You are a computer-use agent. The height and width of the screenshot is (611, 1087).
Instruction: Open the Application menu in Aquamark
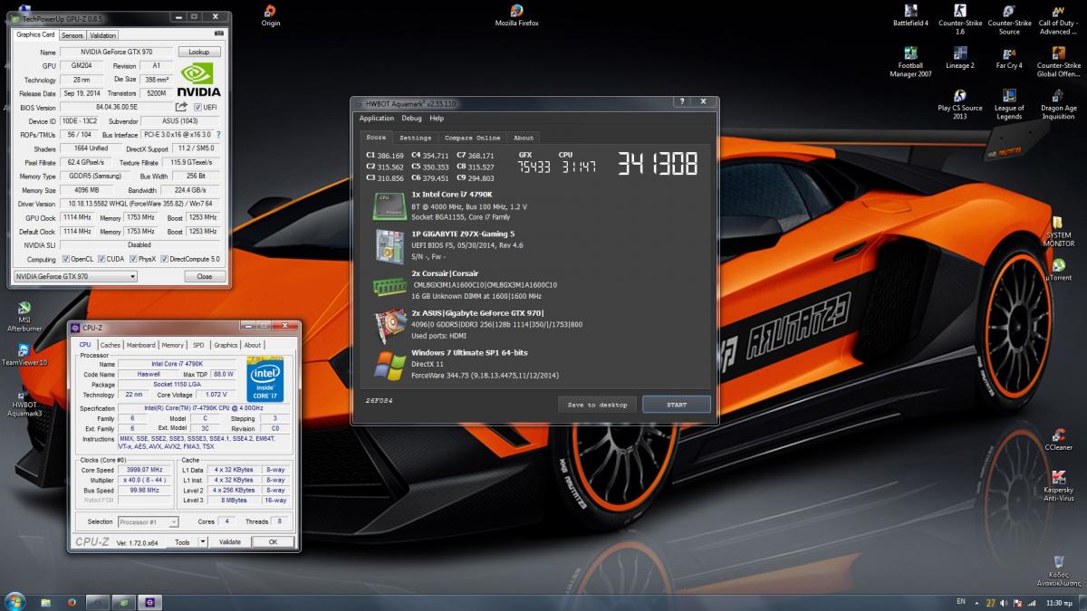(x=377, y=118)
